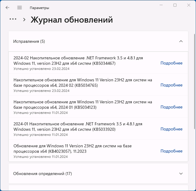Collapse the Исправления (5) section
This screenshot has width=196, height=191.
181,41
